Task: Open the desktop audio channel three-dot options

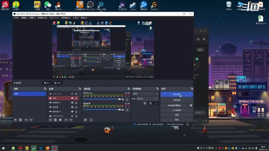Action: click(127, 110)
